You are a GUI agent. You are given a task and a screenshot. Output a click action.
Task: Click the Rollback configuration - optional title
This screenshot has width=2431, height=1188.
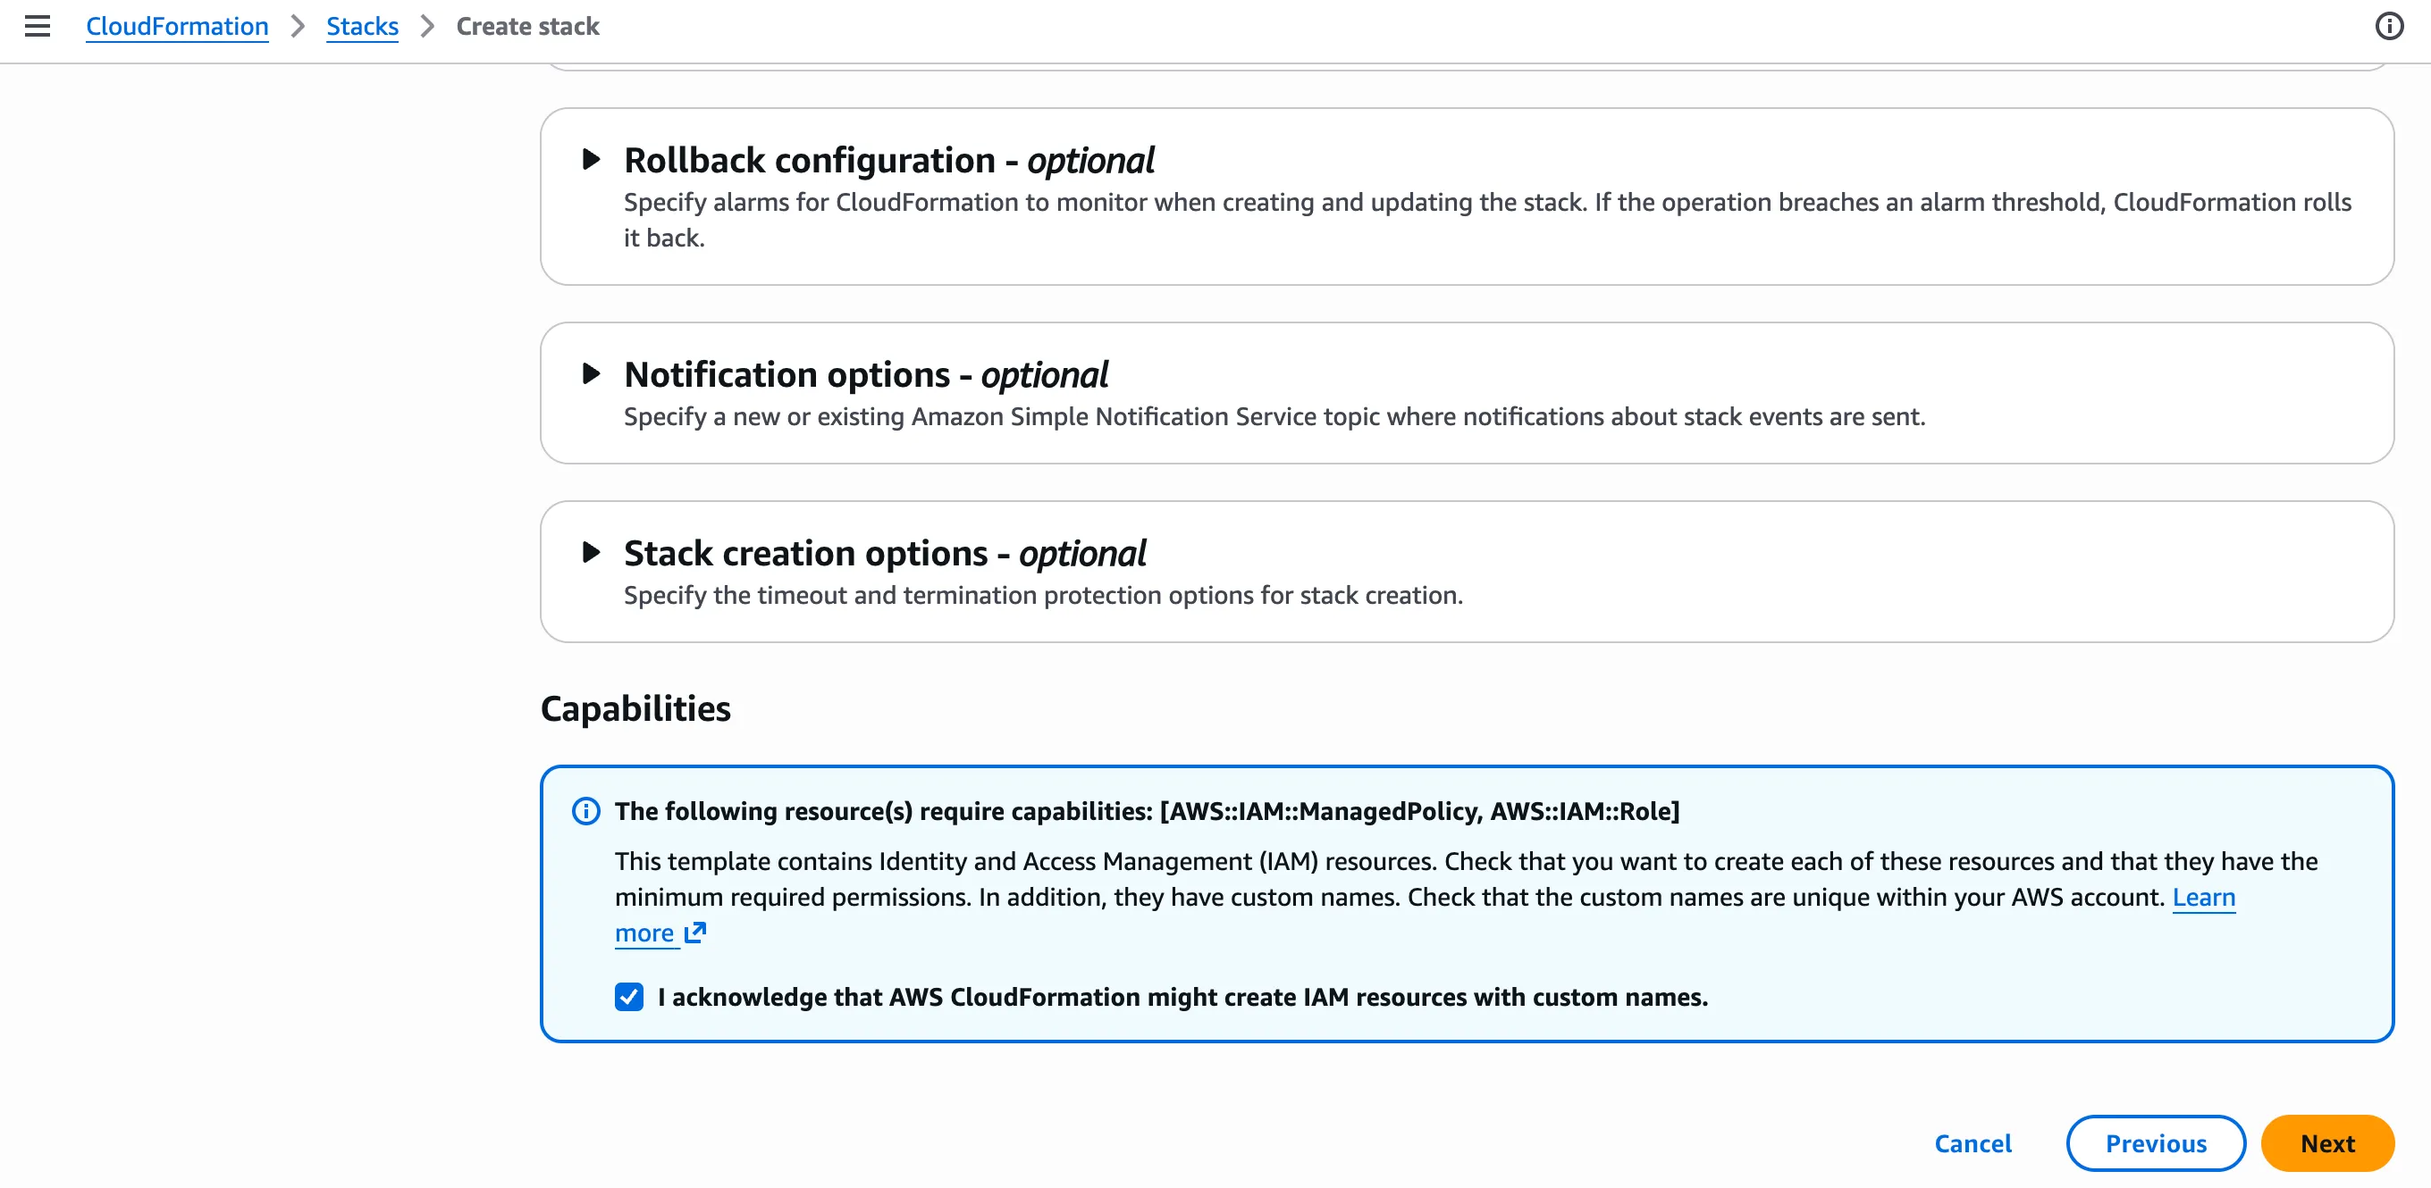(x=889, y=160)
